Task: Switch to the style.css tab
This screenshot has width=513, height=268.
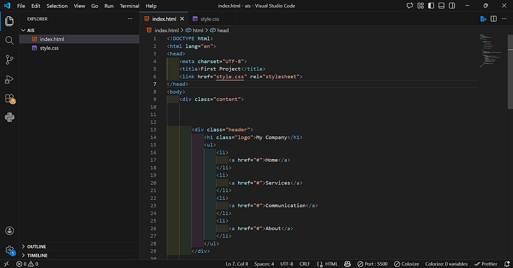Action: coord(209,19)
